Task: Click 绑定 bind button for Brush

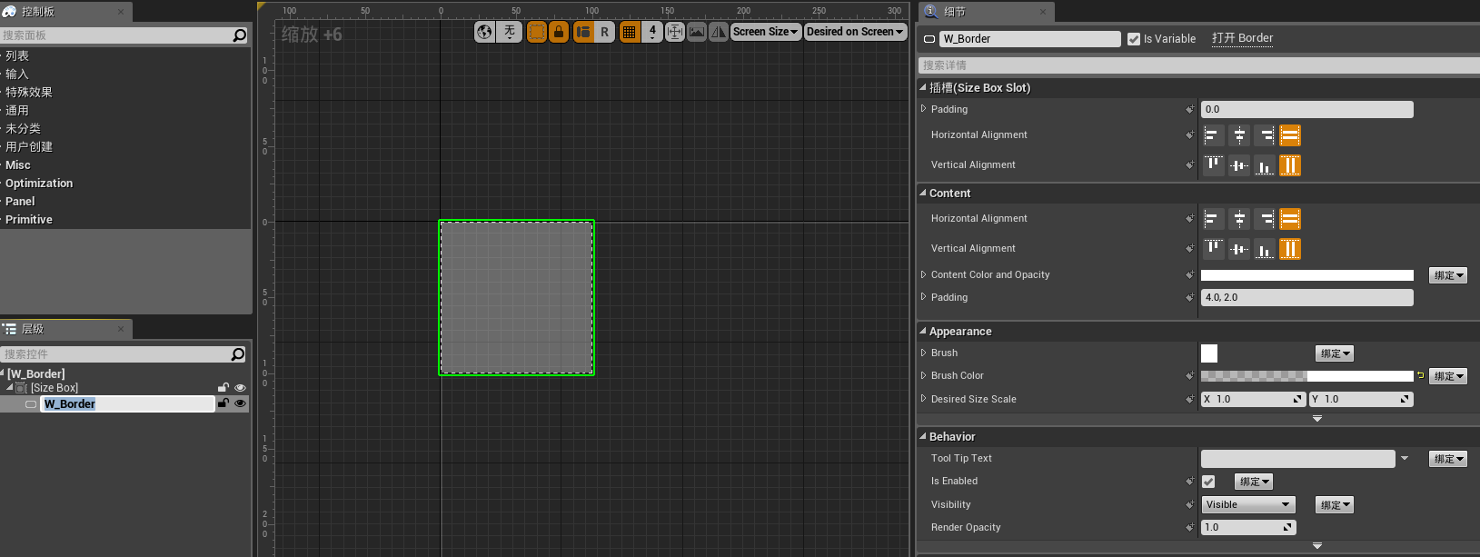Action: 1335,353
